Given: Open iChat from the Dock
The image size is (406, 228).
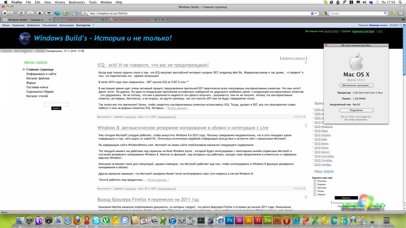Looking at the screenshot, I should [x=125, y=220].
